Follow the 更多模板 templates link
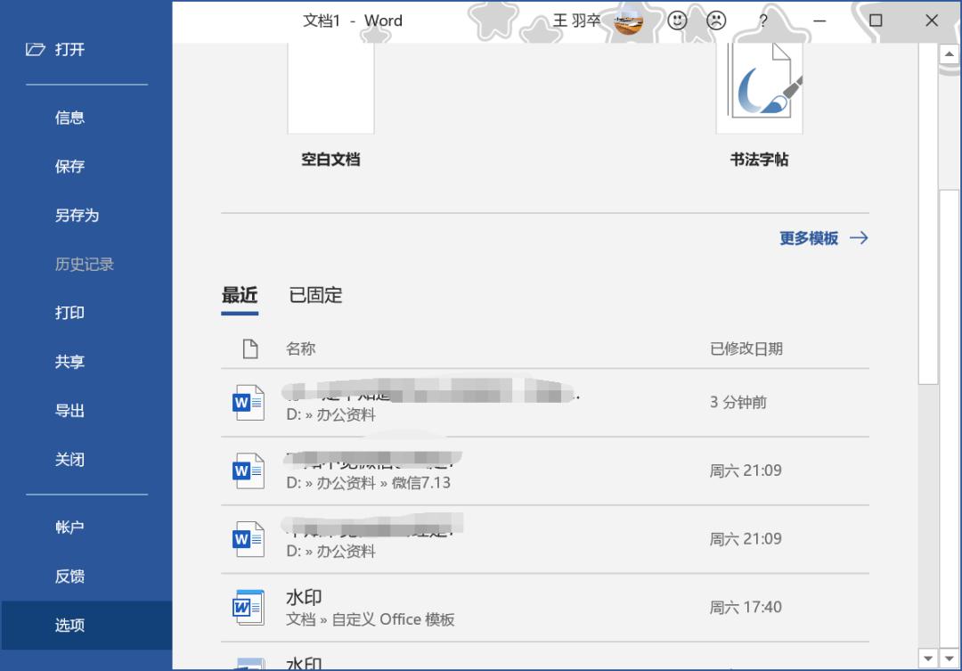The width and height of the screenshot is (962, 671). tap(810, 238)
